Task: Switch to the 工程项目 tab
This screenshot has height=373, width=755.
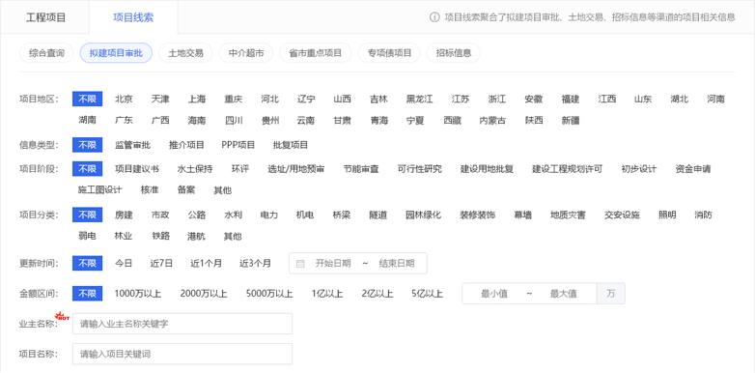Action: coord(45,17)
